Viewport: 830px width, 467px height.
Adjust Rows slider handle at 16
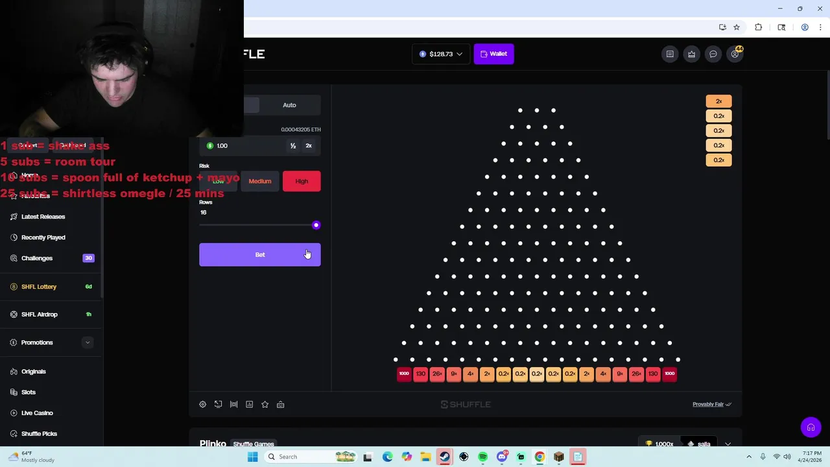pyautogui.click(x=316, y=225)
